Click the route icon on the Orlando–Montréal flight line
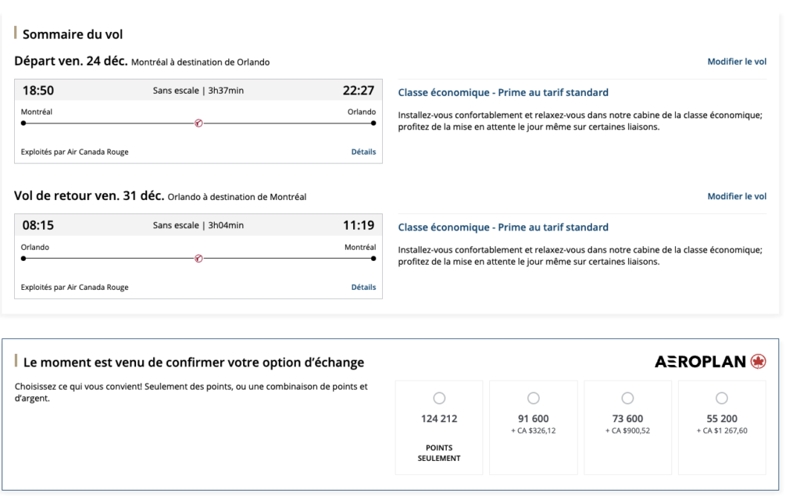This screenshot has width=800, height=504. point(198,259)
